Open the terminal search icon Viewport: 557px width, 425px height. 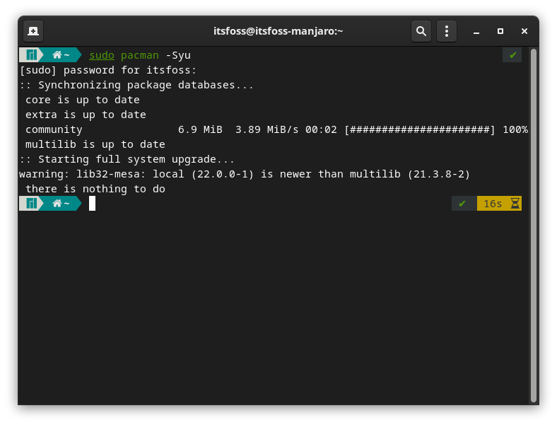[421, 31]
